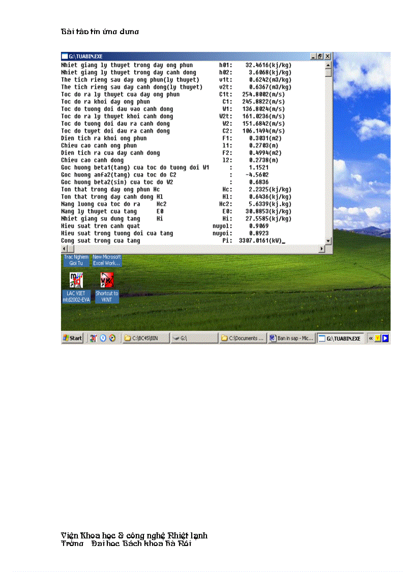This screenshot has width=415, height=572.
Task: Select the New Microsoft Excel Worksheet desktop item
Action: click(107, 260)
